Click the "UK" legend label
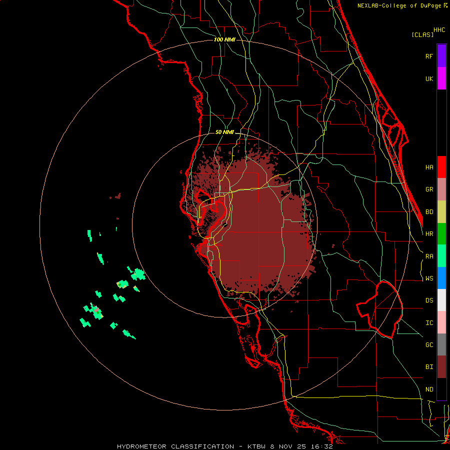450x450 pixels. pyautogui.click(x=429, y=78)
